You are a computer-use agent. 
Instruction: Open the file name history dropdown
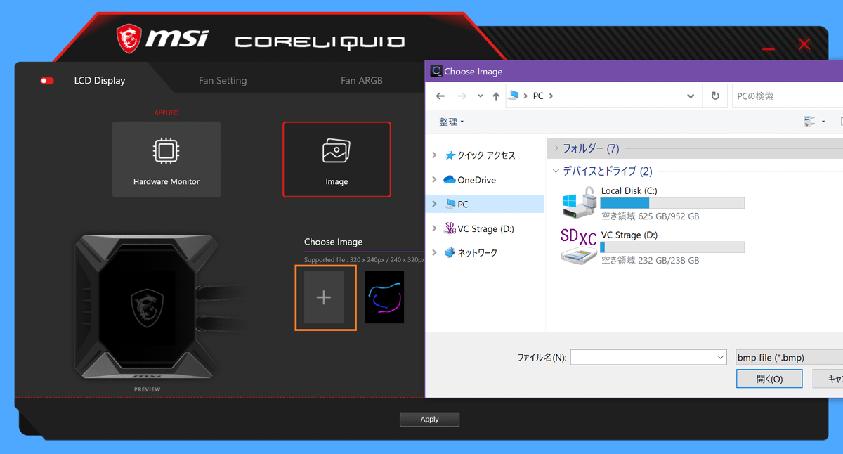click(721, 358)
